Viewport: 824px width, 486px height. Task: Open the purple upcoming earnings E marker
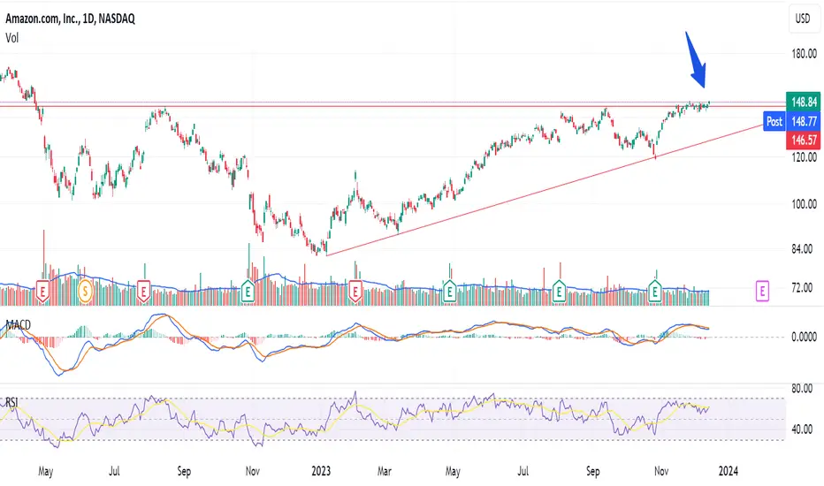[x=762, y=291]
